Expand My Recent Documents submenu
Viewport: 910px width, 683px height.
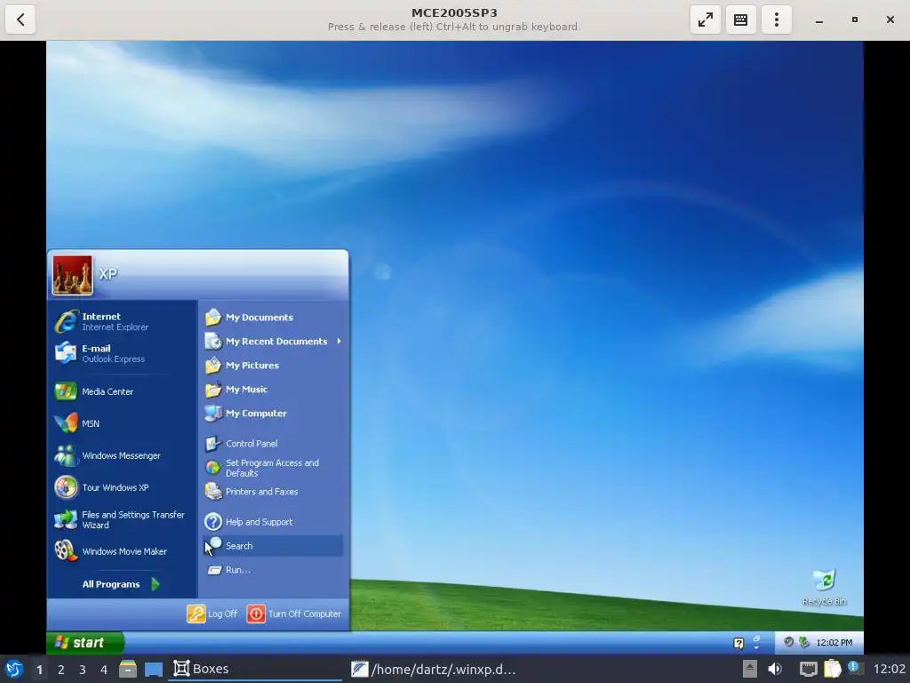click(274, 341)
